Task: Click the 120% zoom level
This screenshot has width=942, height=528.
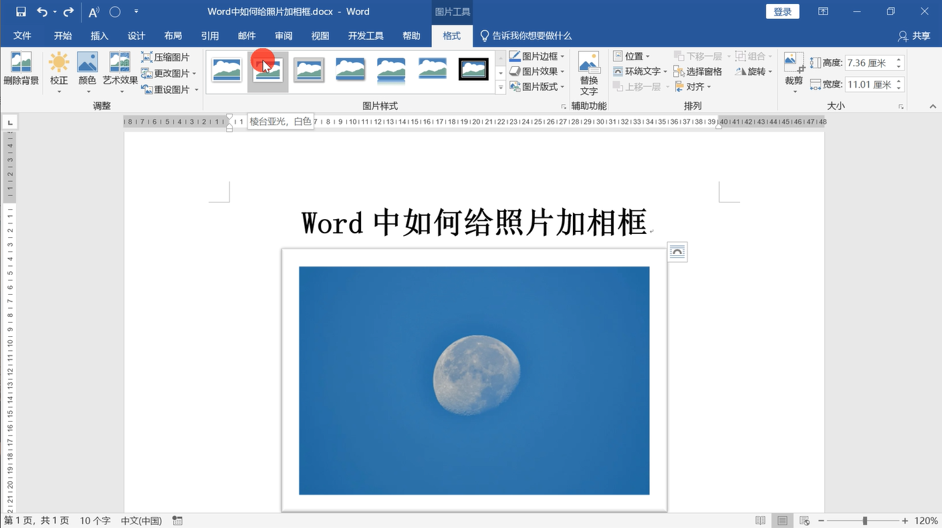Action: click(926, 521)
